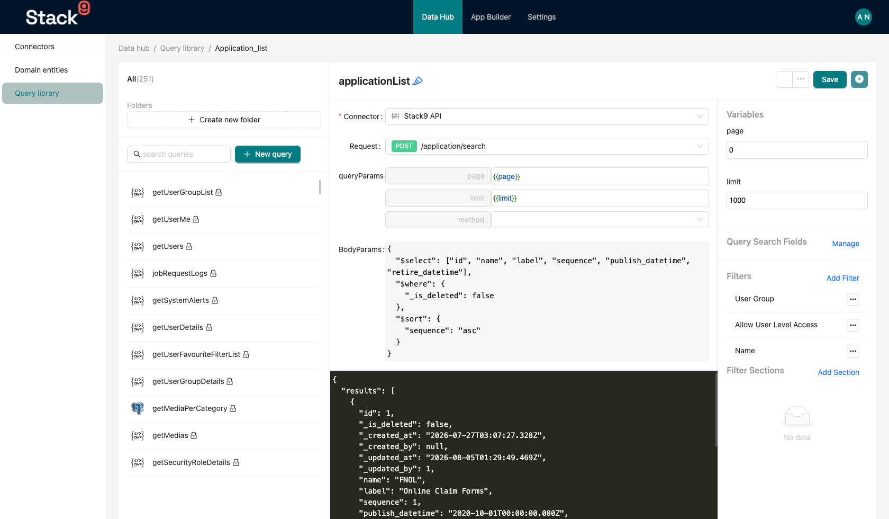
Task: Click the New query button
Action: pyautogui.click(x=268, y=154)
